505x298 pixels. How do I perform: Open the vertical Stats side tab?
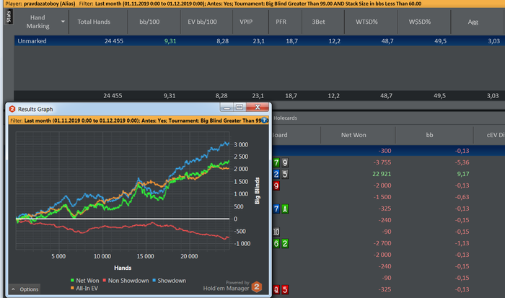click(x=9, y=17)
